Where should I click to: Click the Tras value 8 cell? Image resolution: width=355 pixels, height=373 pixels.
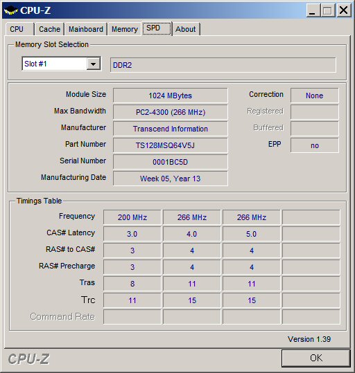(x=132, y=284)
